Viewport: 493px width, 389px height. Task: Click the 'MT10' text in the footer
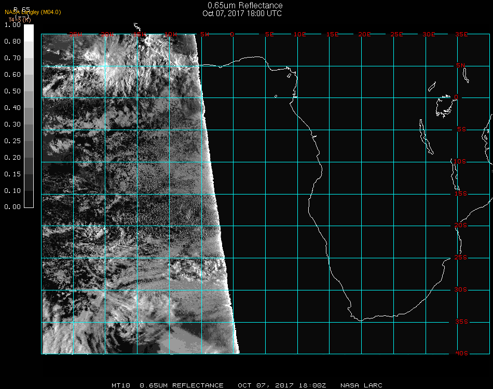120,385
